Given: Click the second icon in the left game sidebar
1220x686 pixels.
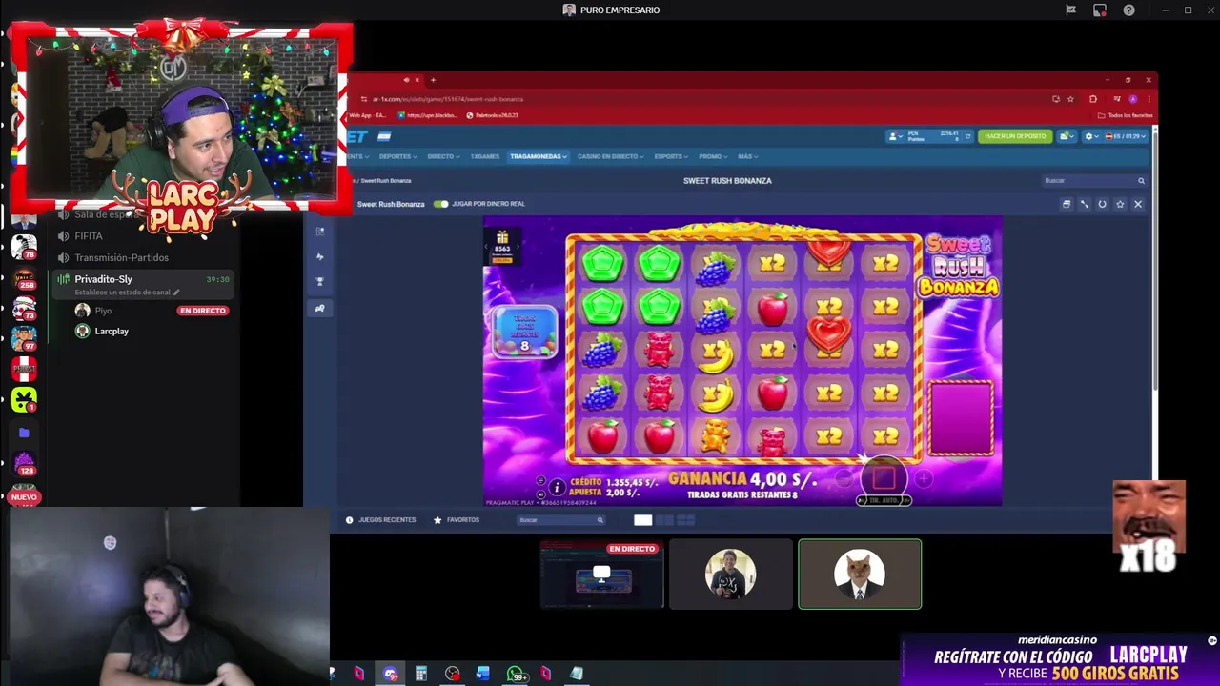Looking at the screenshot, I should 320,256.
